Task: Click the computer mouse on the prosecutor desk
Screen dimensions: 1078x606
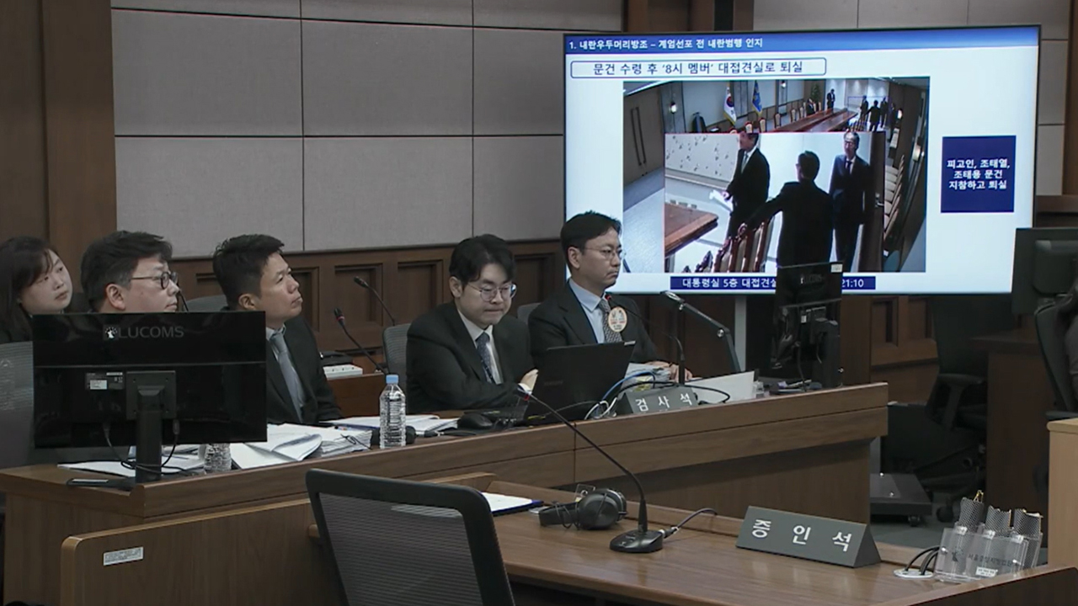Action: click(x=476, y=421)
